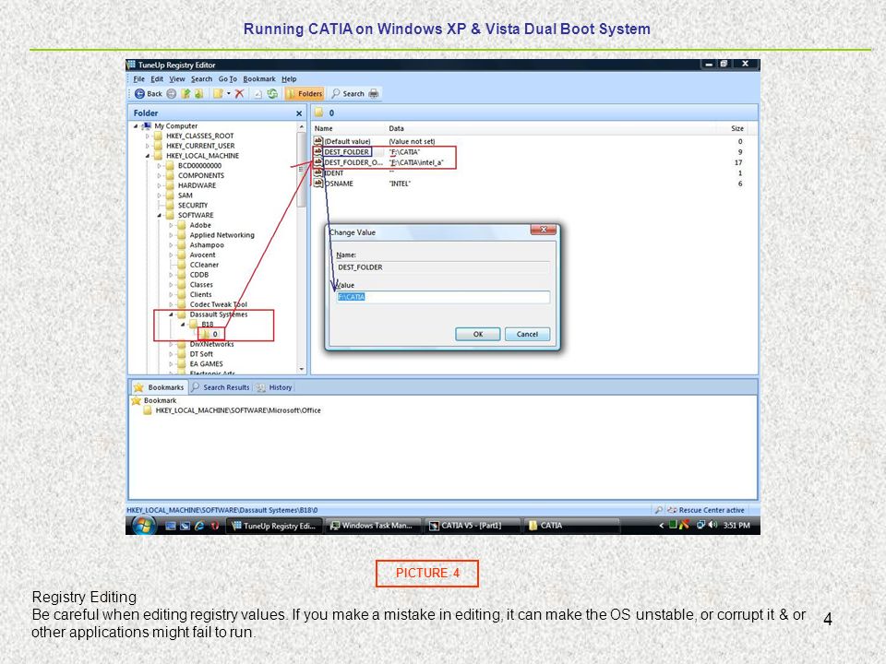The image size is (886, 664).
Task: Select the Applied Networking key
Action: (x=221, y=235)
